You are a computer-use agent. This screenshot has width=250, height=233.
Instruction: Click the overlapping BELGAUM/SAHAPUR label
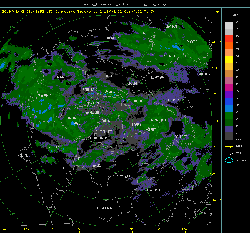pyautogui.click(x=44, y=96)
